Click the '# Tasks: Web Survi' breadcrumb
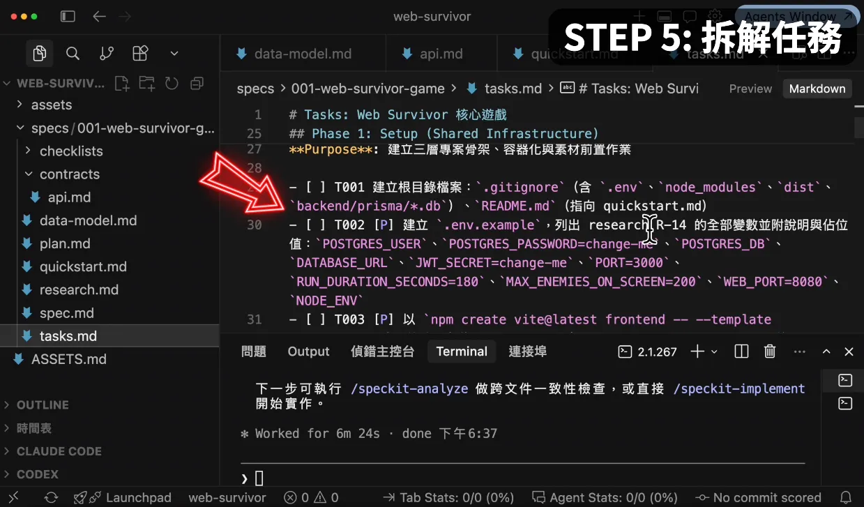Viewport: 864px width, 507px height. (x=639, y=89)
